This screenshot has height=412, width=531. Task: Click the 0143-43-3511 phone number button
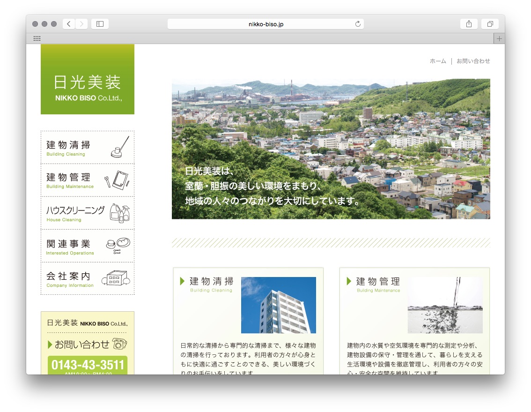click(x=88, y=365)
